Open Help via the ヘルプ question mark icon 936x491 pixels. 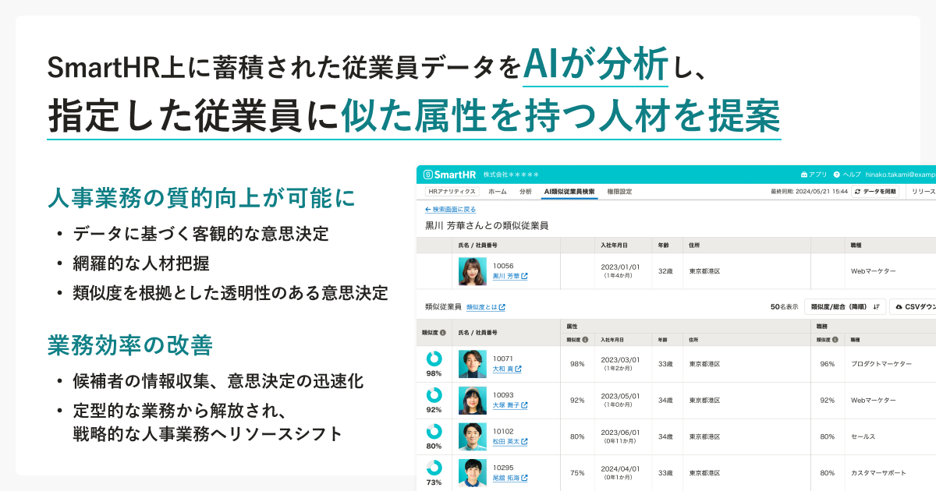click(x=835, y=175)
